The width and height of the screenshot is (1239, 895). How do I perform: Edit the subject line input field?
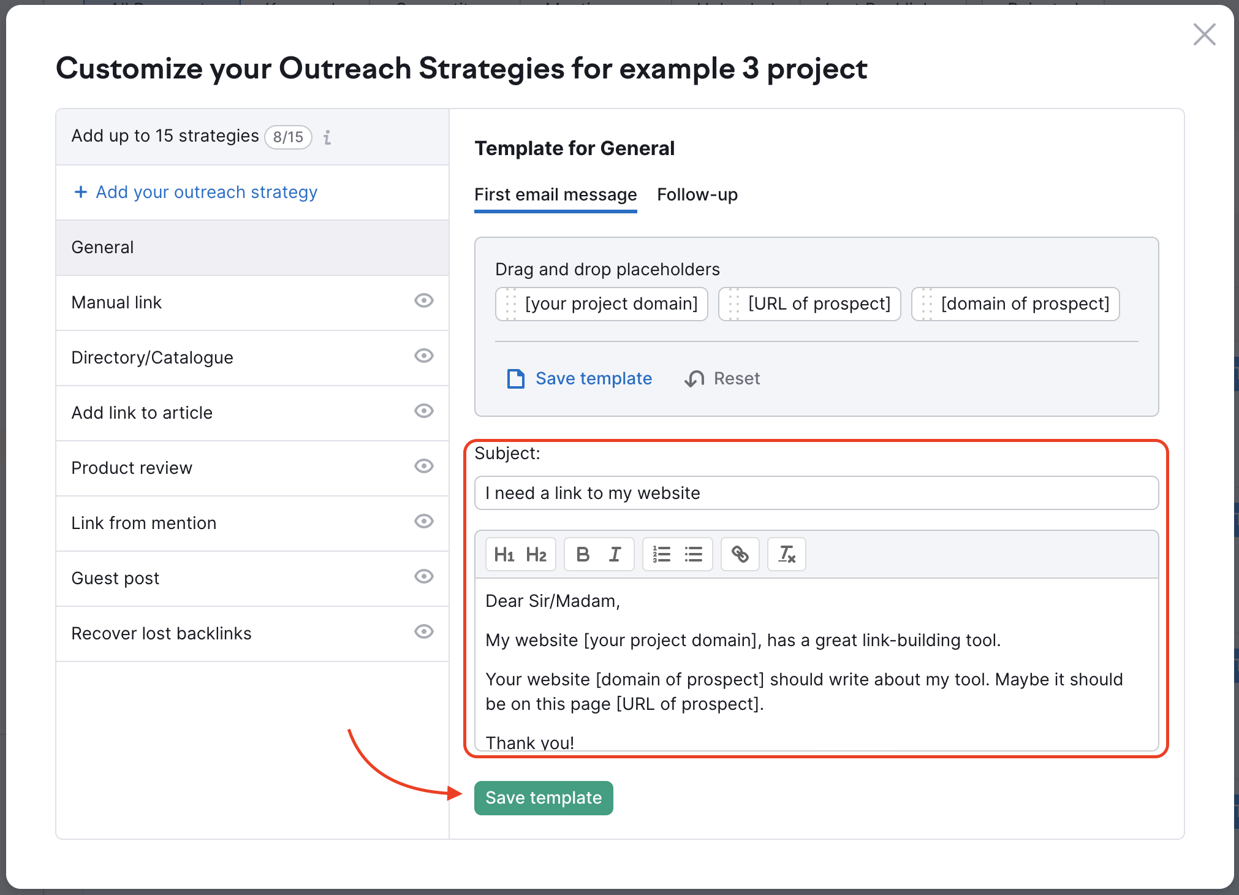coord(815,493)
